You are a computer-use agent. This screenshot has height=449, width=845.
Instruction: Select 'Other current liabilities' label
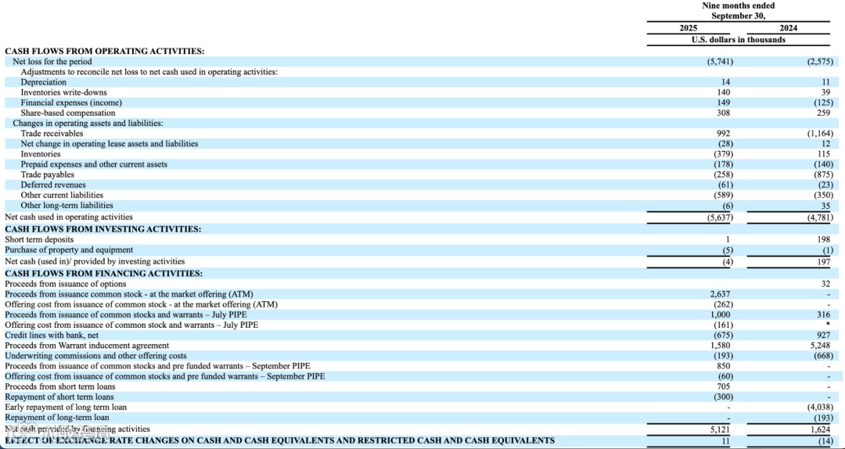[62, 195]
